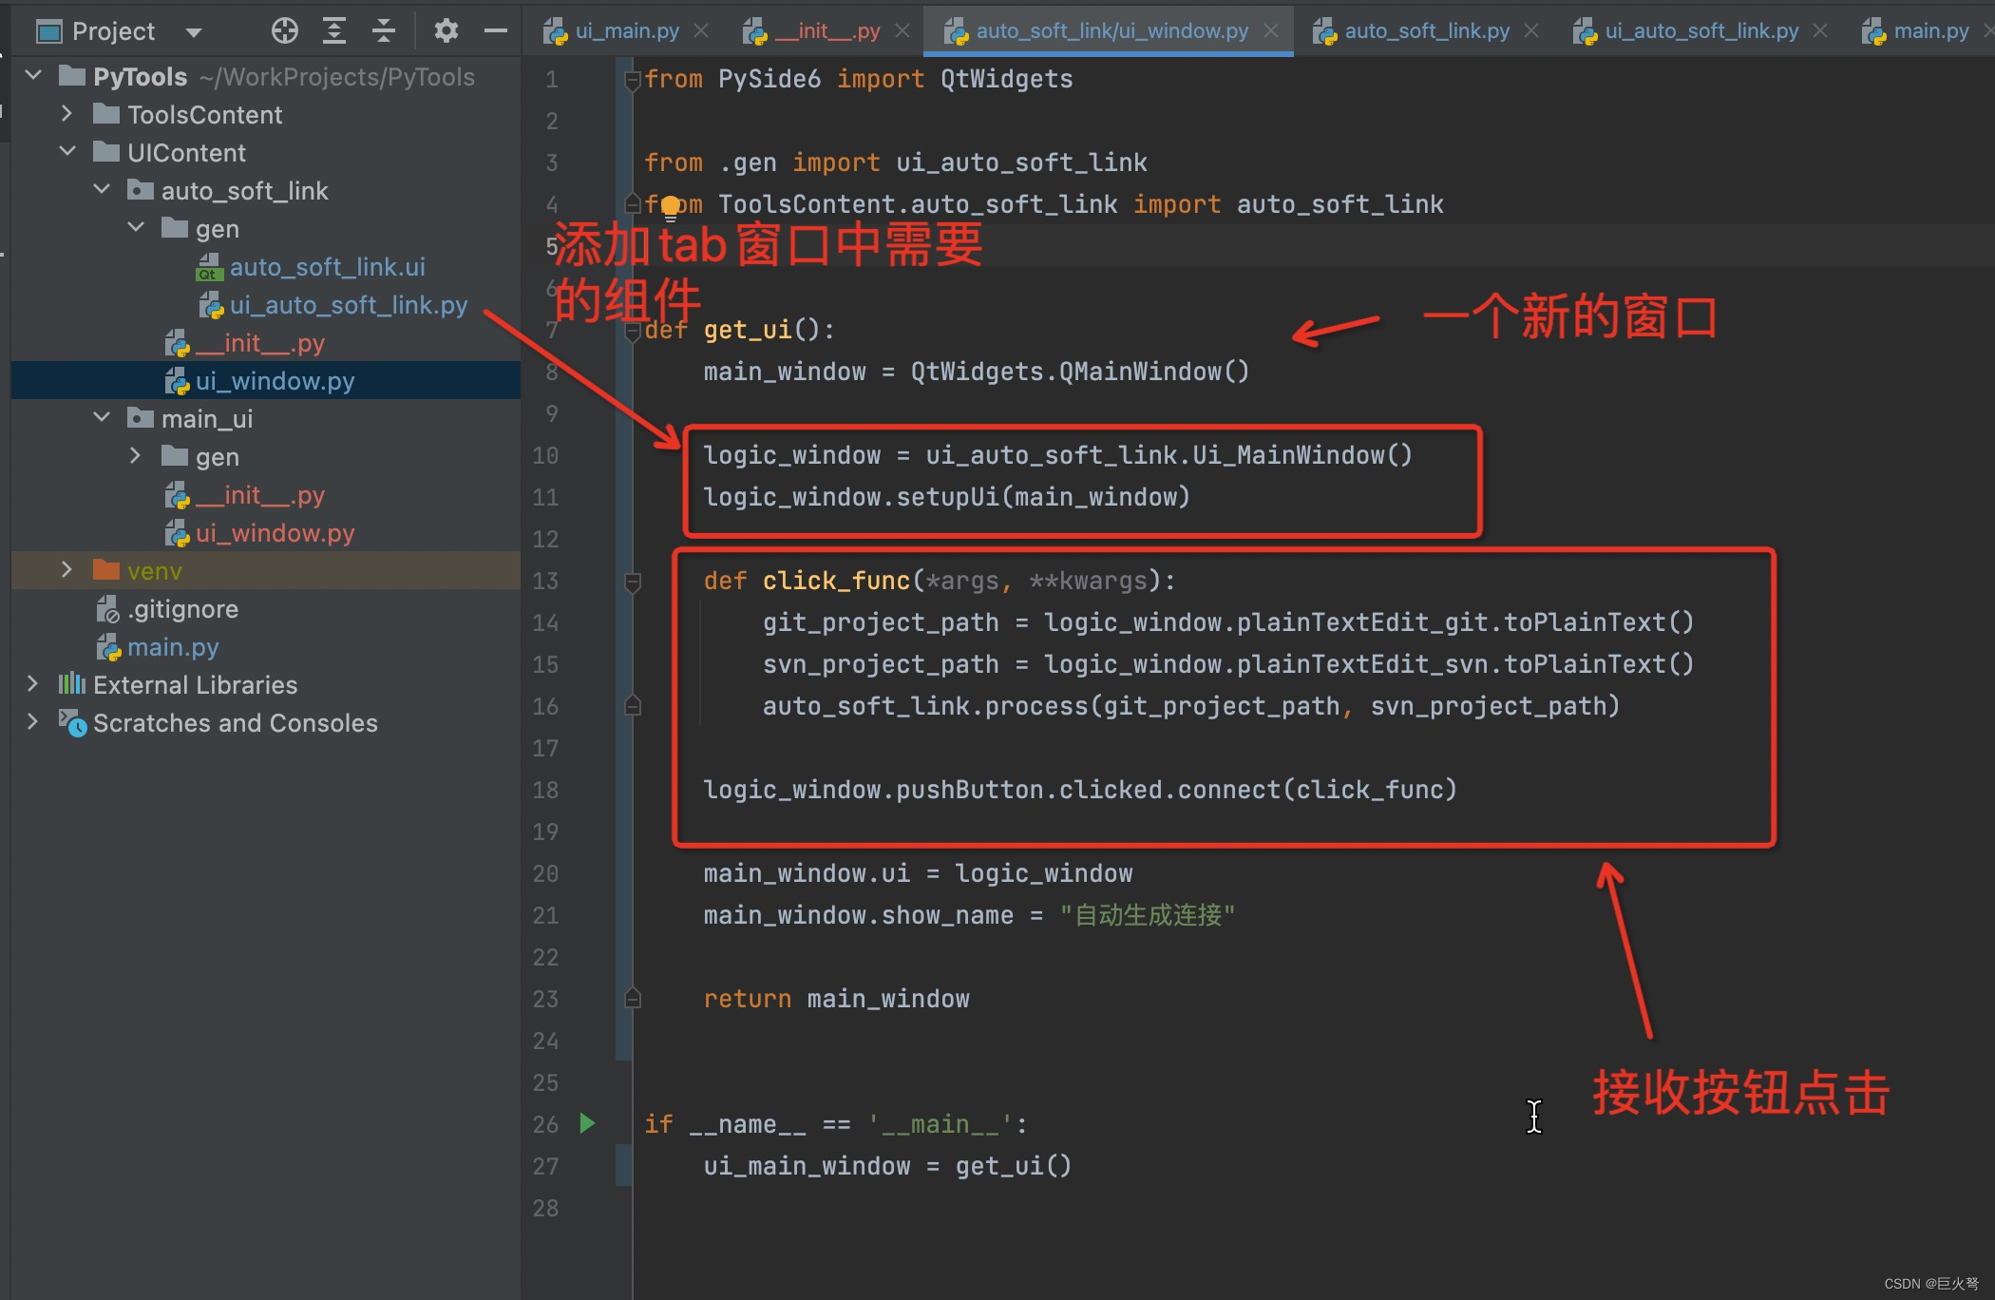
Task: Close the ui_auto_soft_link.py tab
Action: pos(1820,31)
